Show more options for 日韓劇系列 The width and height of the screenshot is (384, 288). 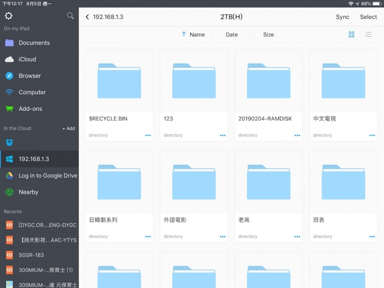click(148, 237)
